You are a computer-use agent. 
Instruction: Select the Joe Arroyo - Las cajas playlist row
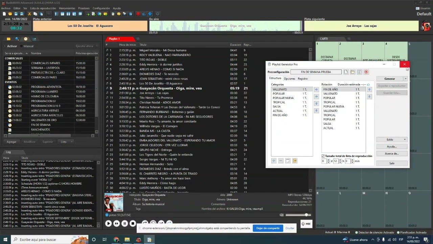pyautogui.click(x=207, y=93)
